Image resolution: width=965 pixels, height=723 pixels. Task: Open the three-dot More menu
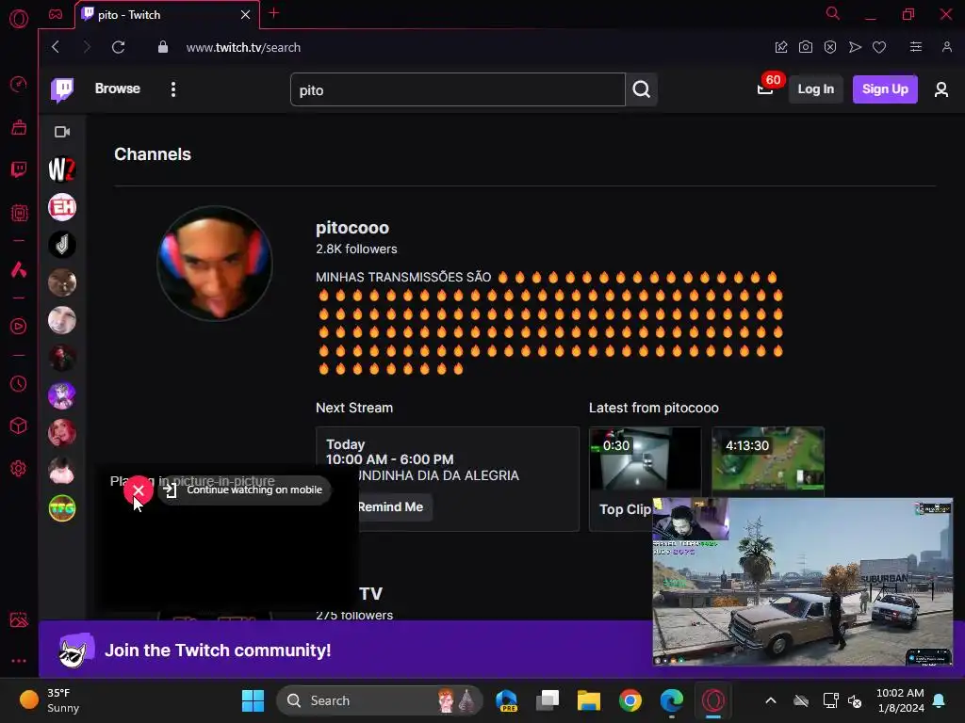173,89
